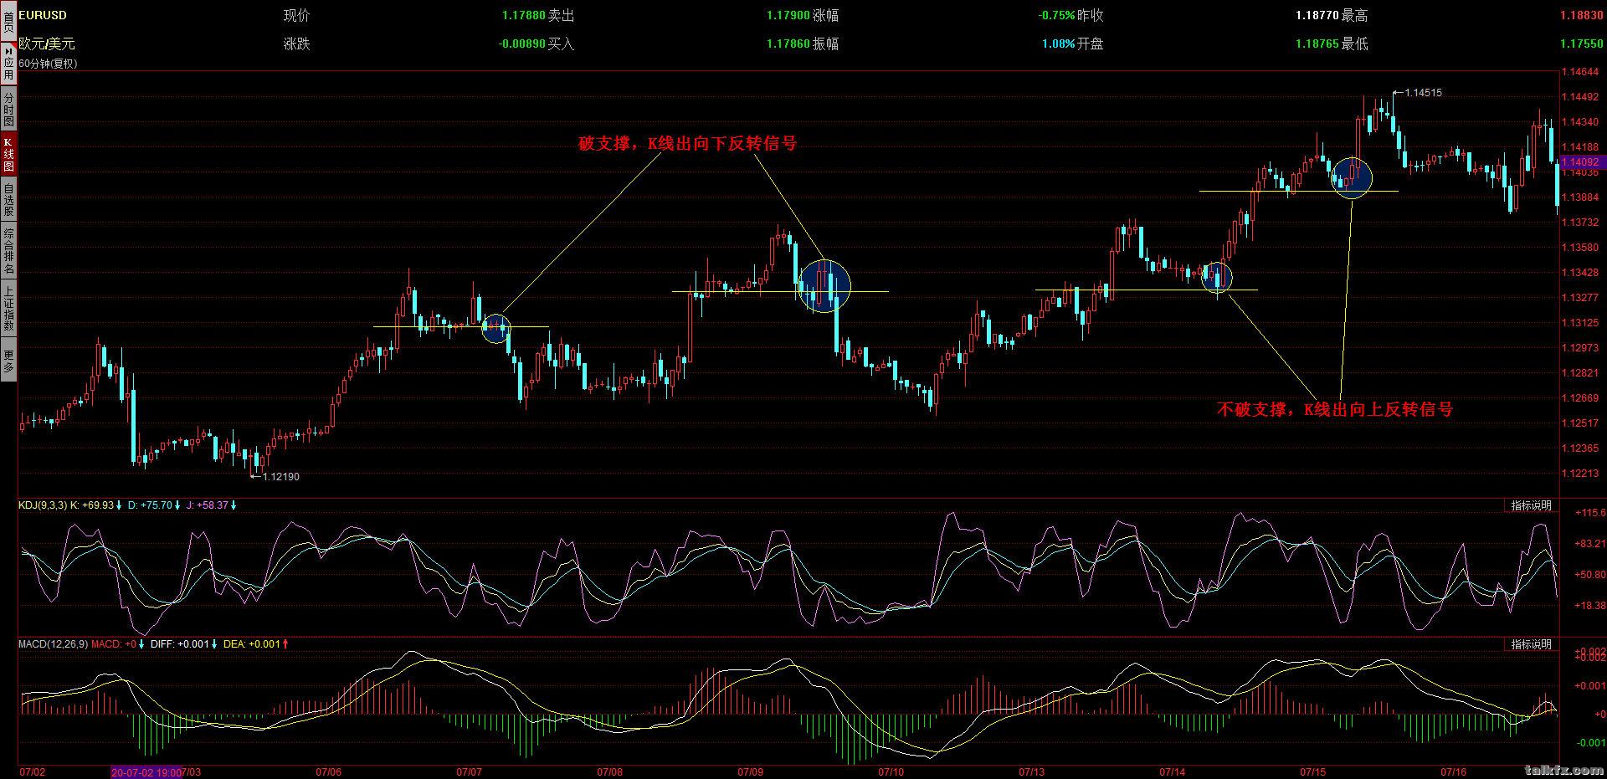Open the 上证指数 index tab
The image size is (1607, 779).
coord(8,308)
